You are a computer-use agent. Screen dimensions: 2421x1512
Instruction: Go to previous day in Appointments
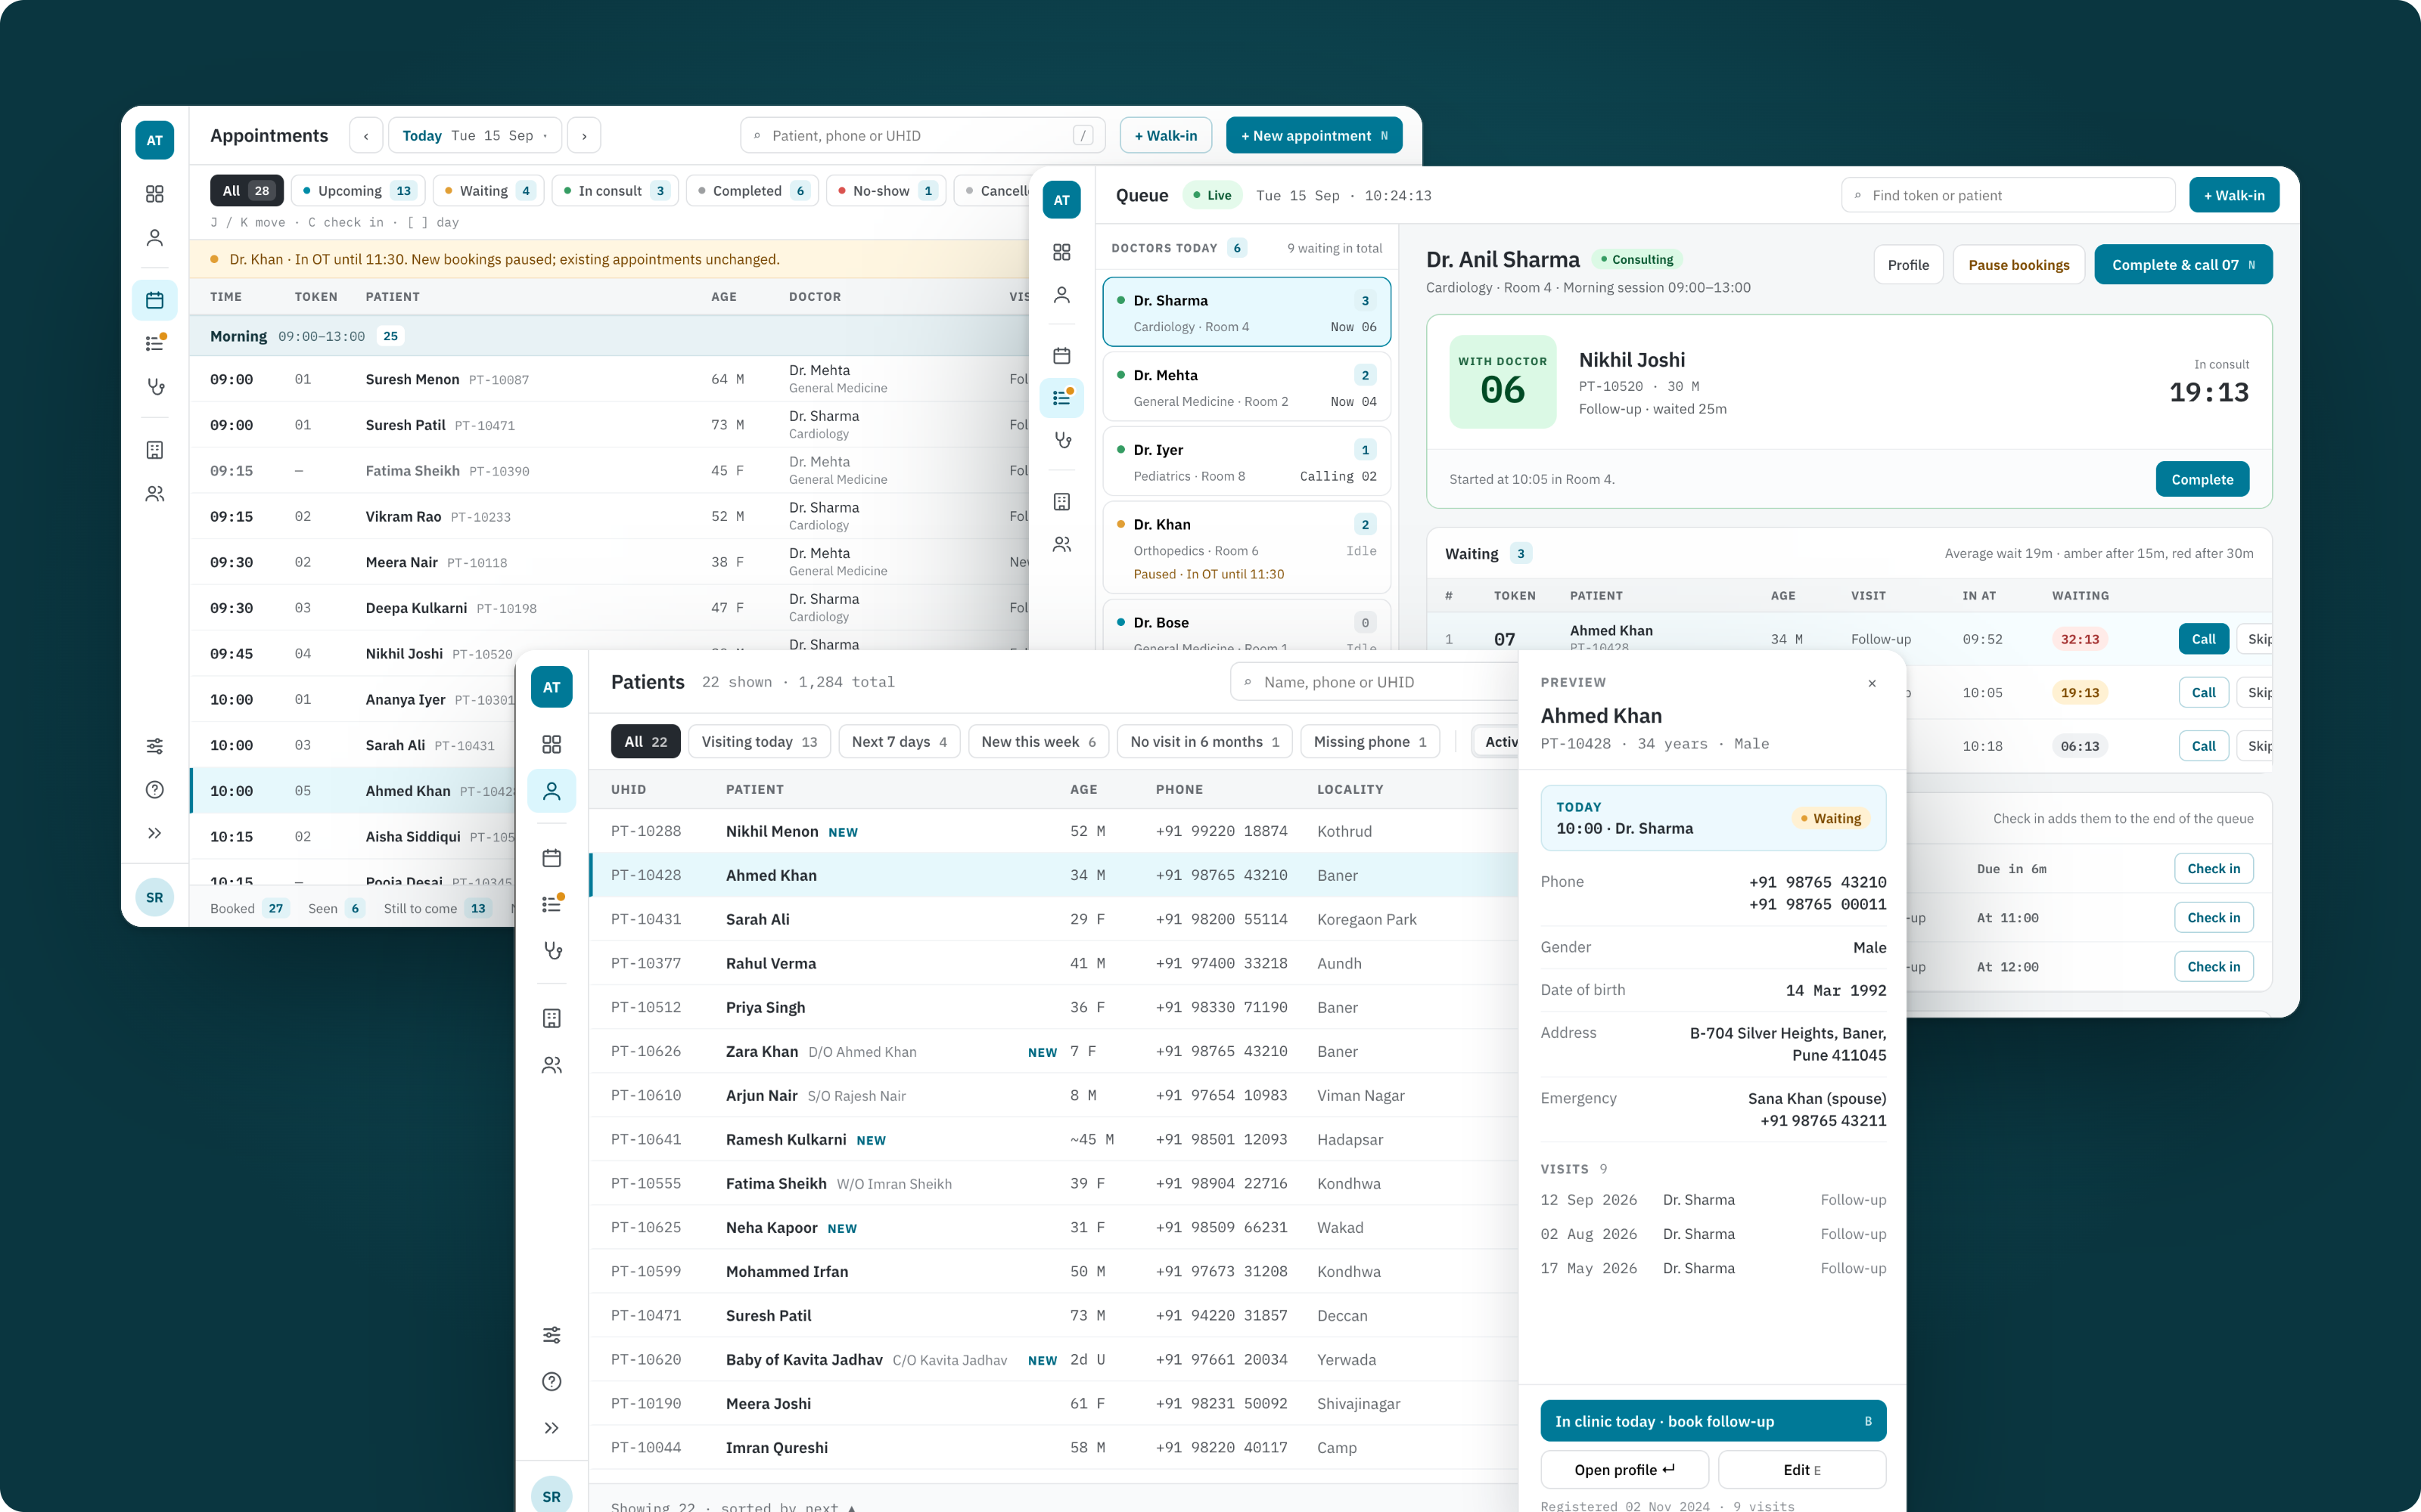[x=366, y=136]
